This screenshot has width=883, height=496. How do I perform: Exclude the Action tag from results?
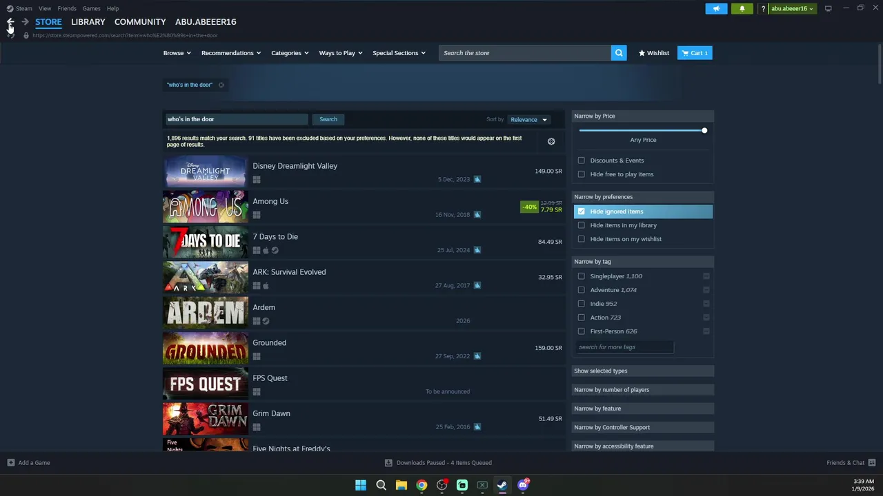pyautogui.click(x=706, y=318)
